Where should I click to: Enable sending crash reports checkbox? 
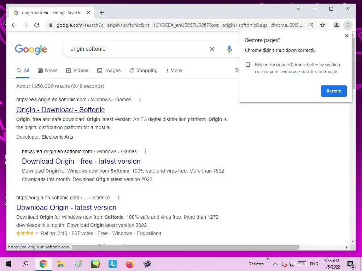pyautogui.click(x=248, y=65)
